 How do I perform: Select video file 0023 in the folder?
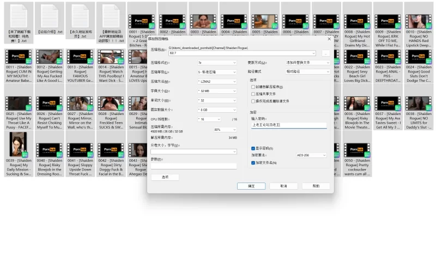[388, 57]
